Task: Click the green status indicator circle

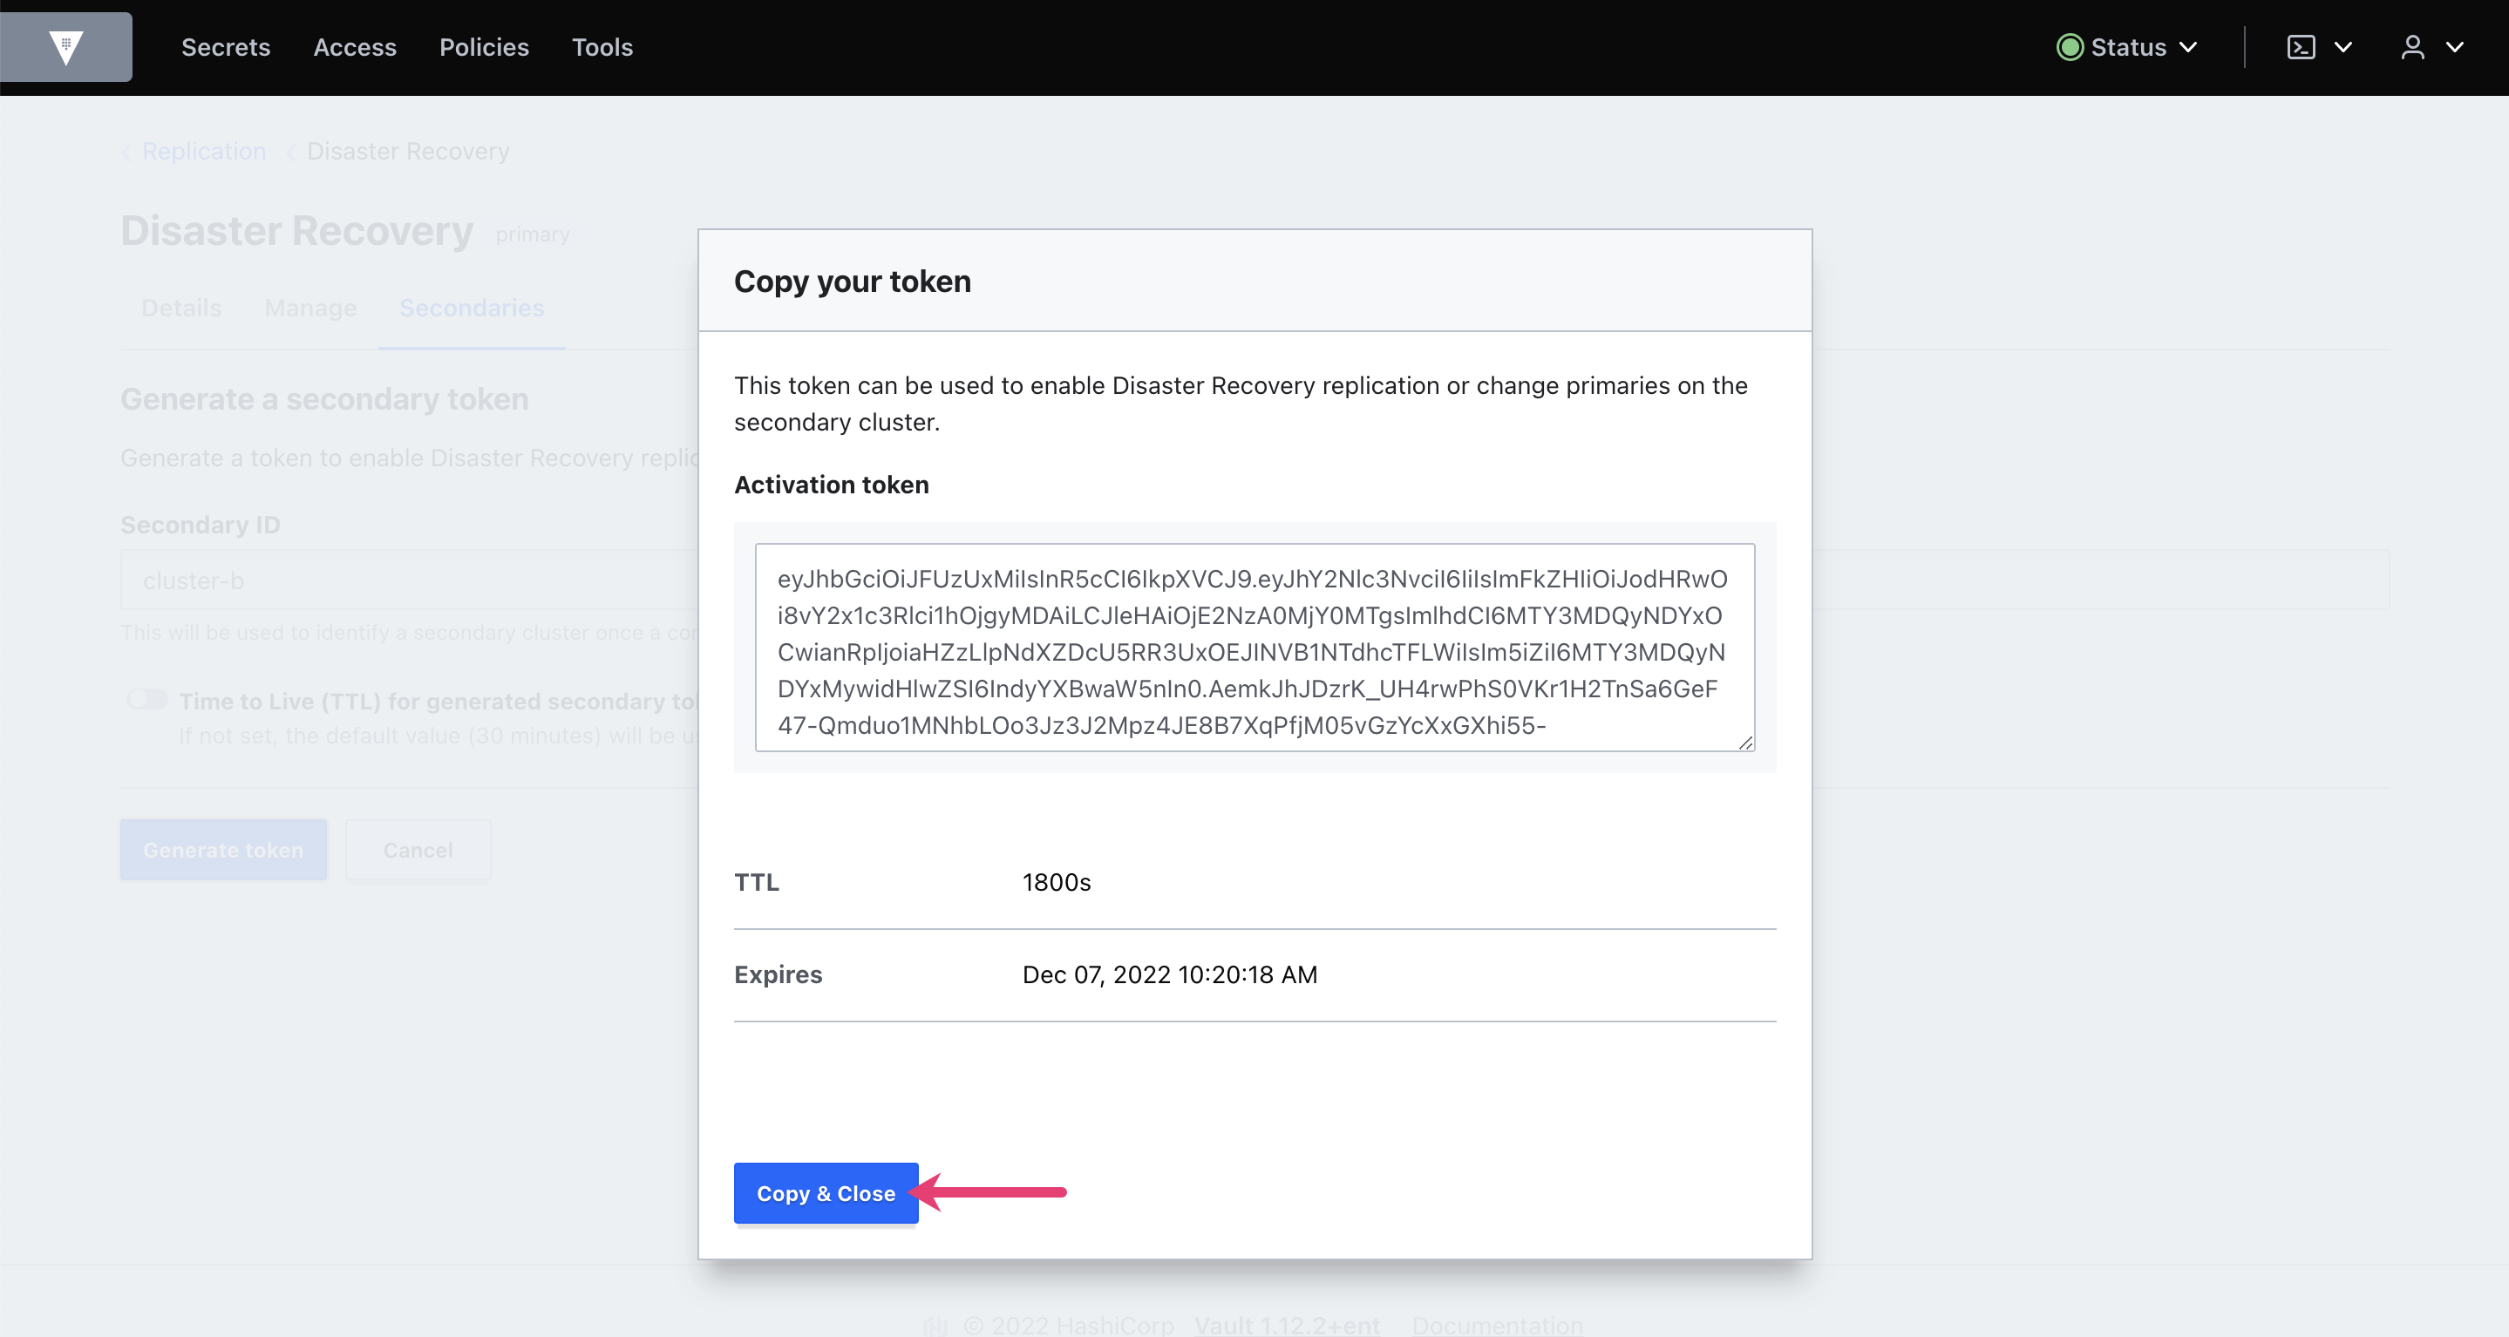Action: point(2070,46)
